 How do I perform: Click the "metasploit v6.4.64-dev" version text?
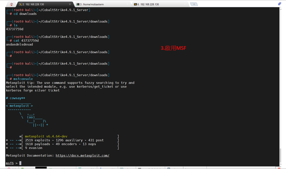[46, 136]
